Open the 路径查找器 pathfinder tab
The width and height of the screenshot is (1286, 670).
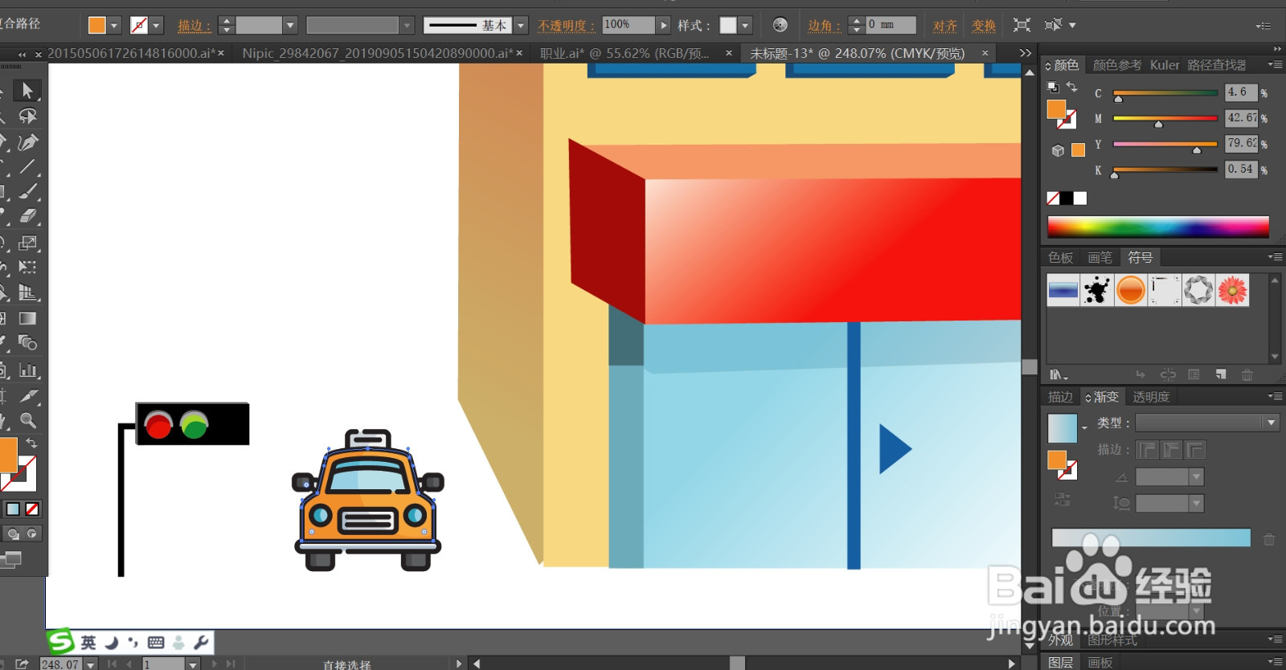[x=1216, y=65]
